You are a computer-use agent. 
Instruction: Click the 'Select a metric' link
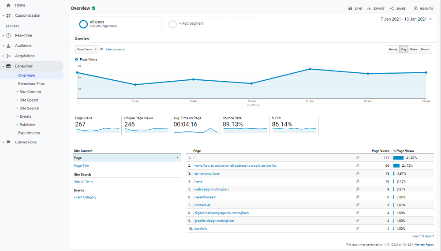(x=115, y=49)
